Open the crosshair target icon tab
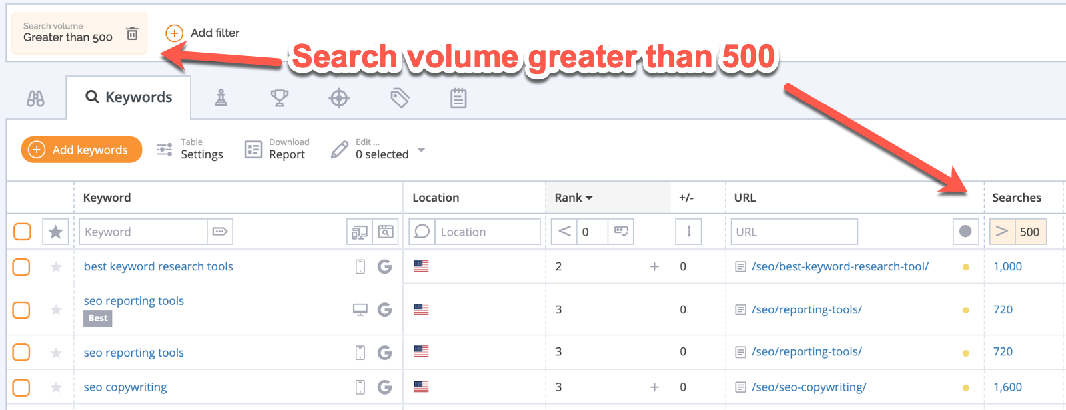The height and width of the screenshot is (410, 1066). point(339,99)
